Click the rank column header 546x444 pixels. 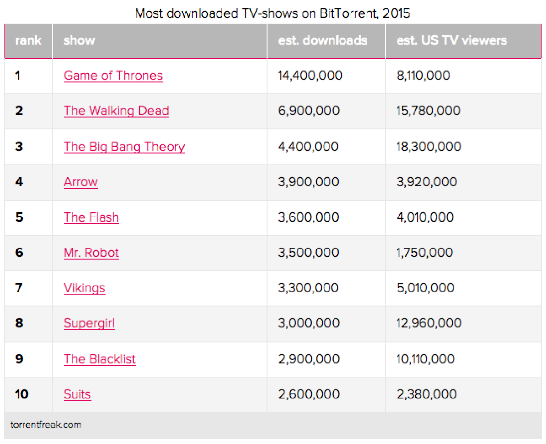click(x=28, y=41)
